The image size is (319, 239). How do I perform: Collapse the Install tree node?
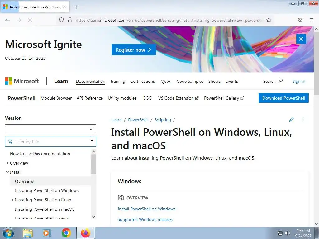point(7,172)
